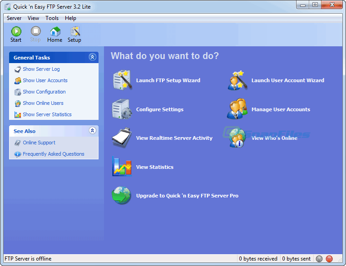Click the Upgrade to Pro globe arrow icon

[x=122, y=196]
